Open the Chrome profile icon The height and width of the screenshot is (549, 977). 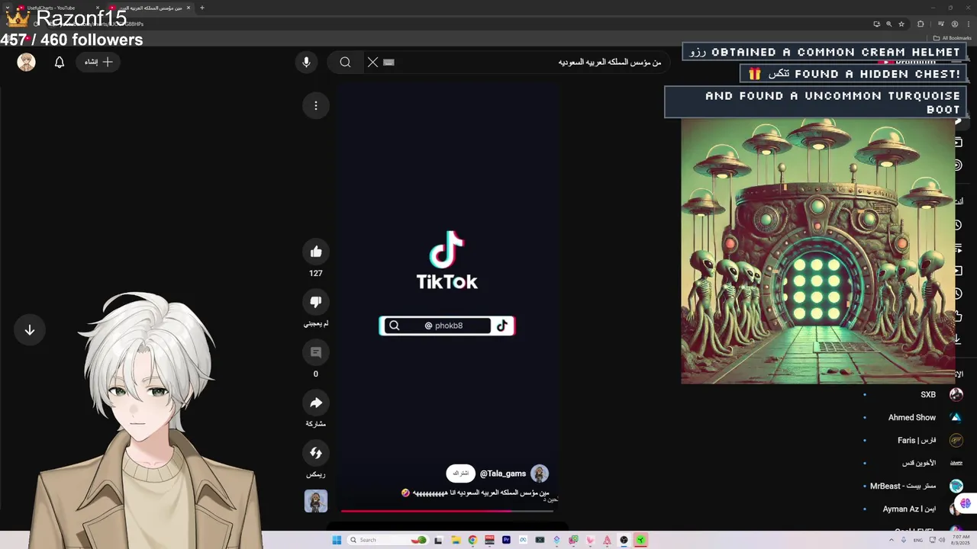tap(955, 24)
